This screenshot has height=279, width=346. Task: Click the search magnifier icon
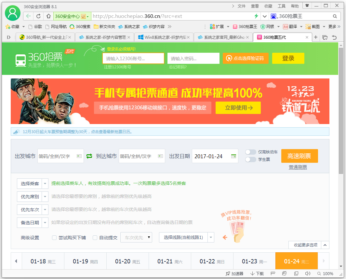(335, 16)
